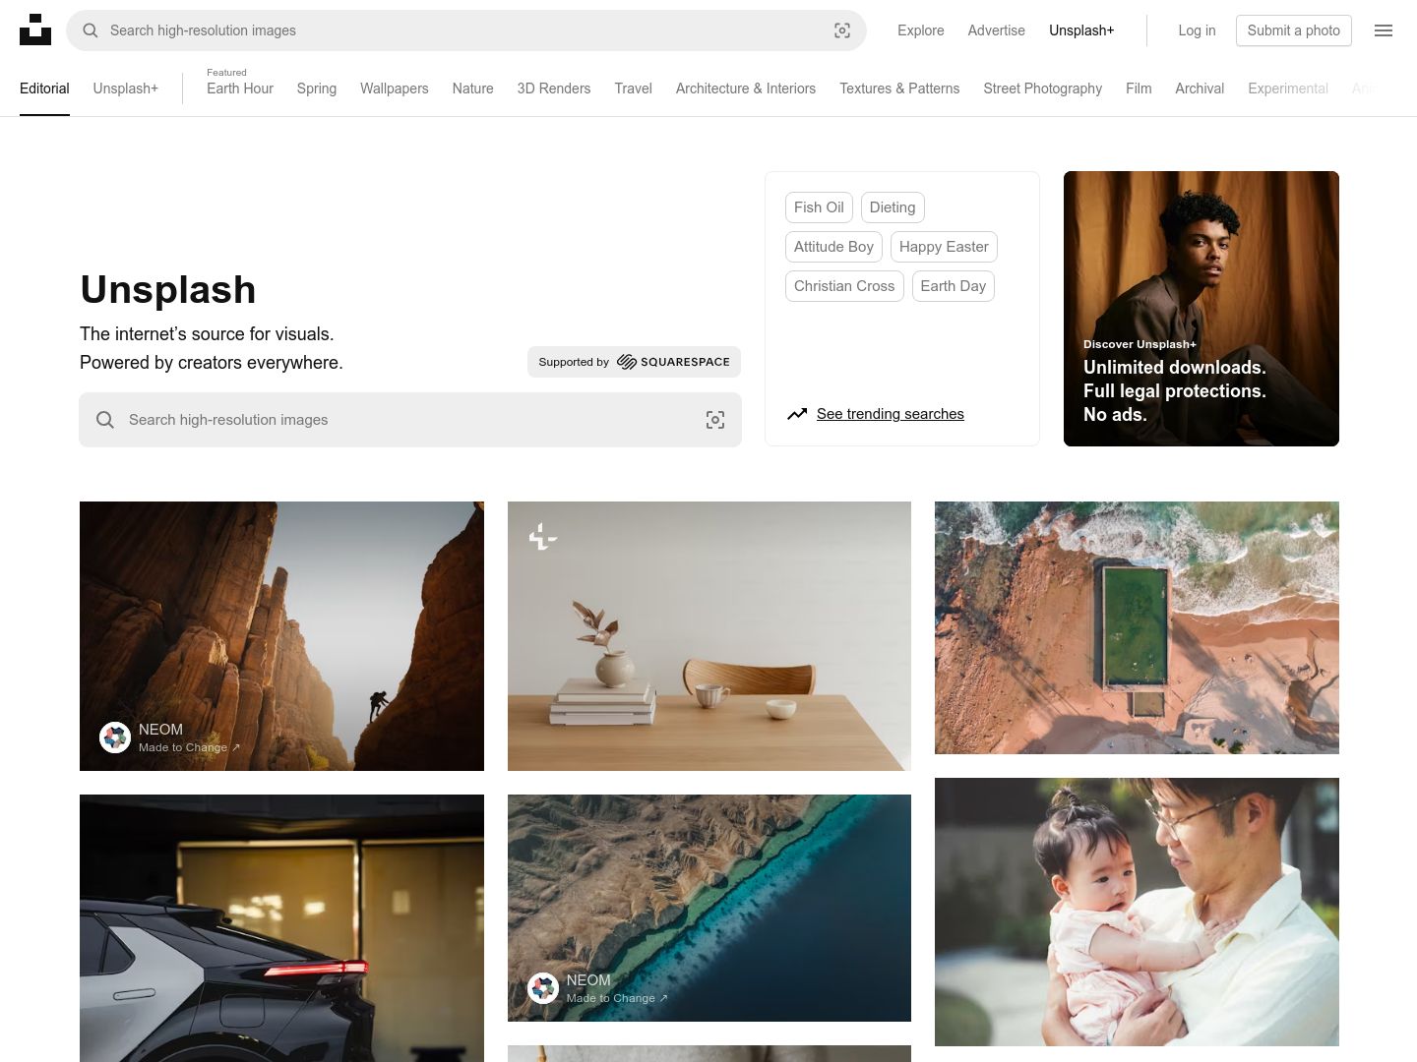Viewport: 1417px width, 1062px height.
Task: Open the aerial beach pool photo
Action: pos(1137,627)
